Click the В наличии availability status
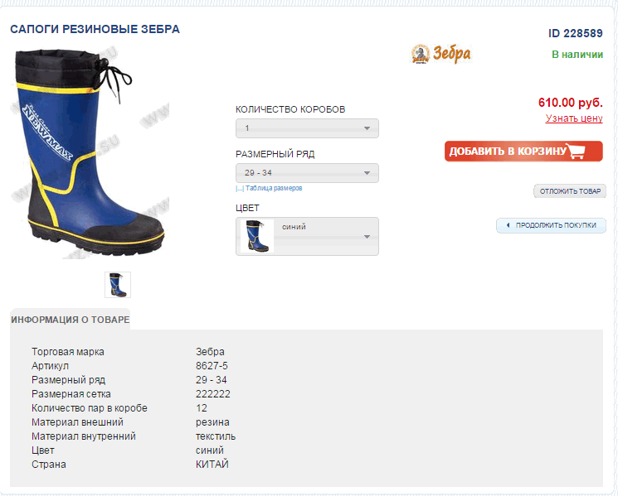Screen dimensions: 618x496 click(577, 55)
